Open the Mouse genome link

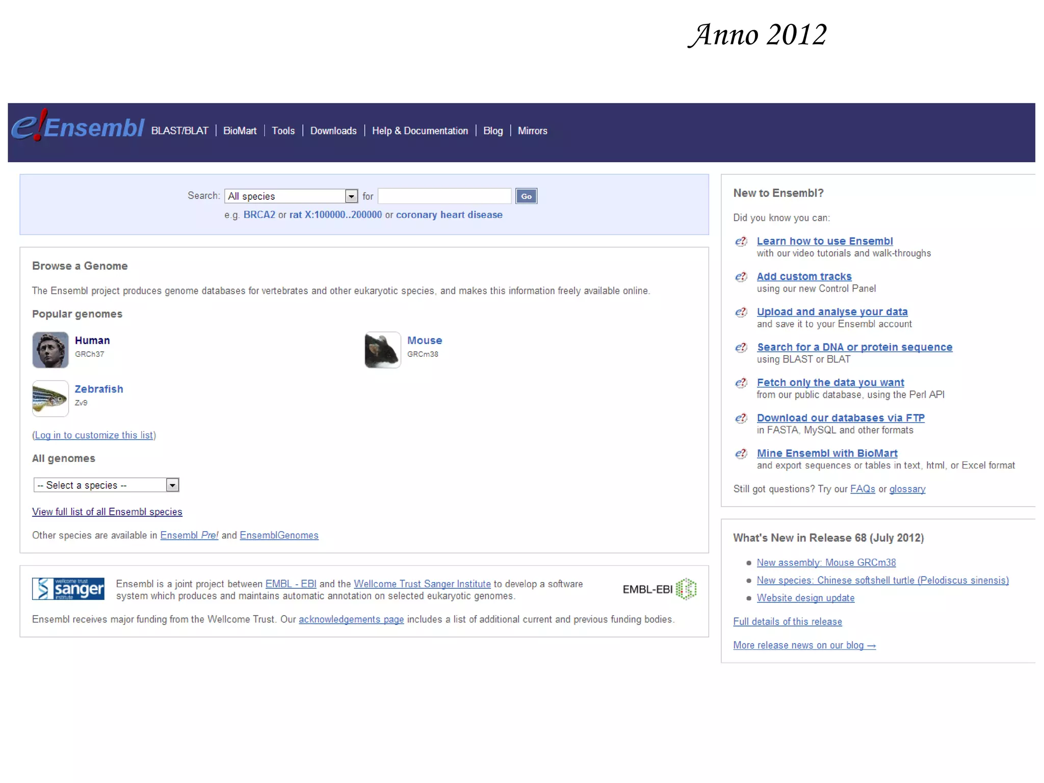(425, 341)
